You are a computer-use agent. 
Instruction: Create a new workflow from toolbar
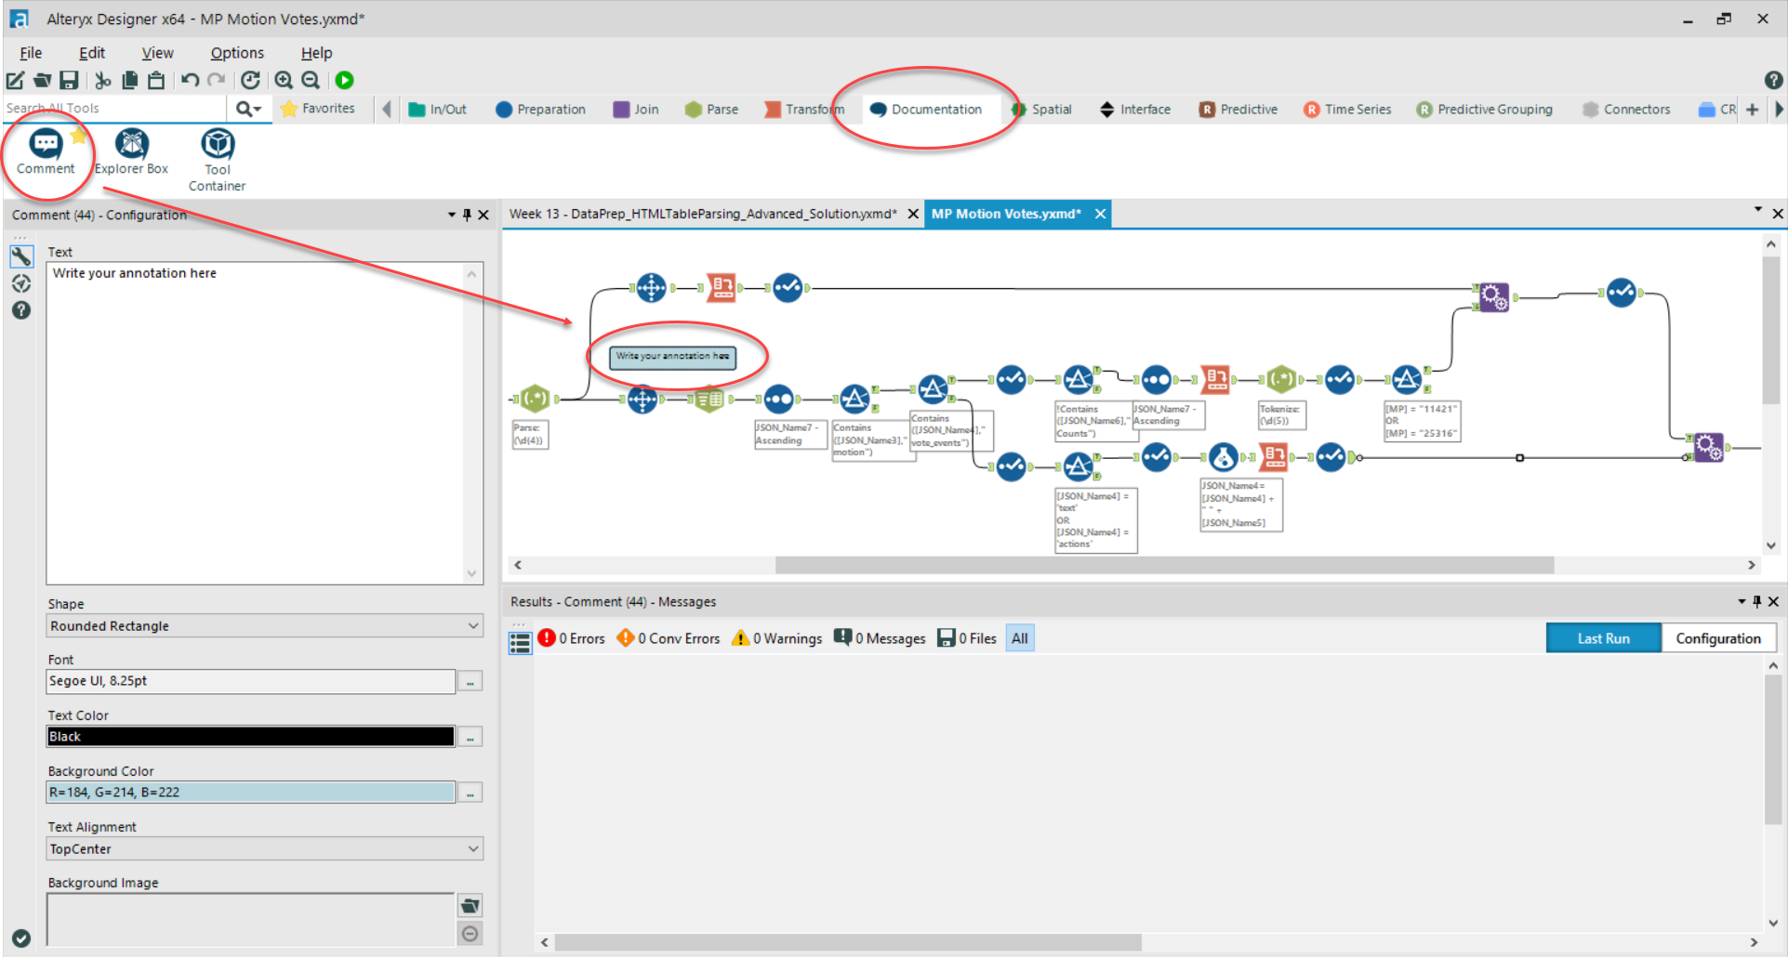[16, 81]
